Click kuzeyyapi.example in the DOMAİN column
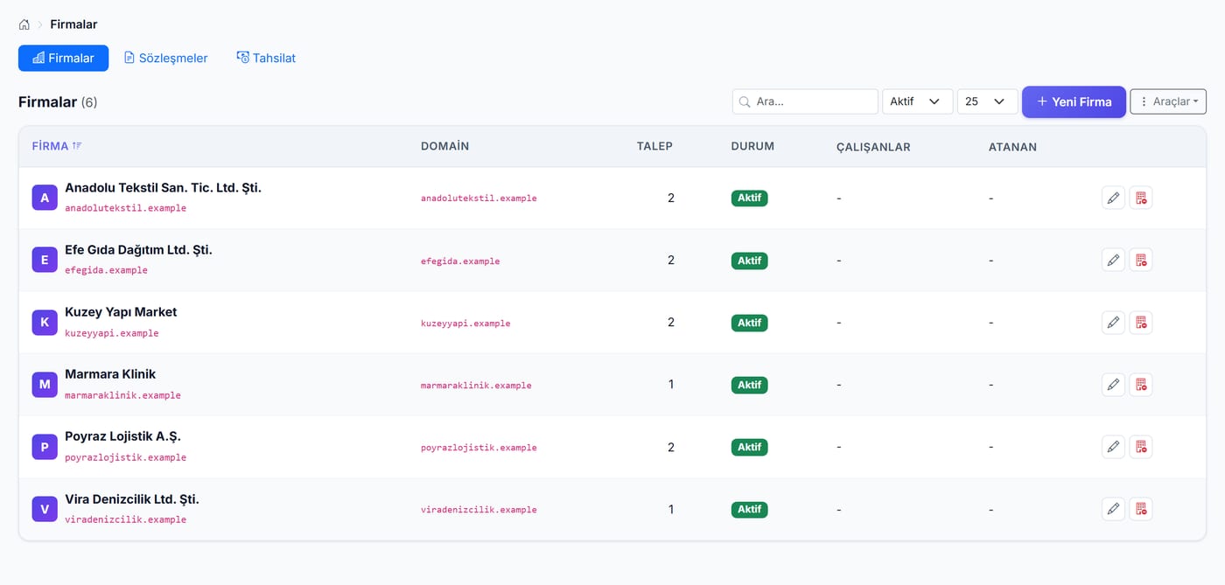 click(465, 323)
